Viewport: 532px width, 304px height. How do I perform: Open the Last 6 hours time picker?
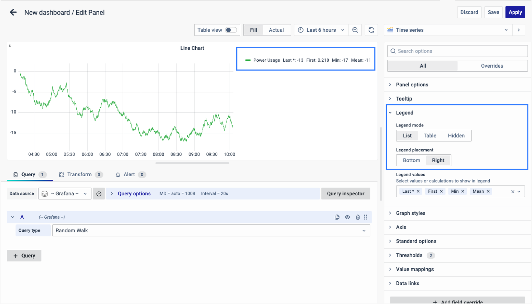point(321,30)
